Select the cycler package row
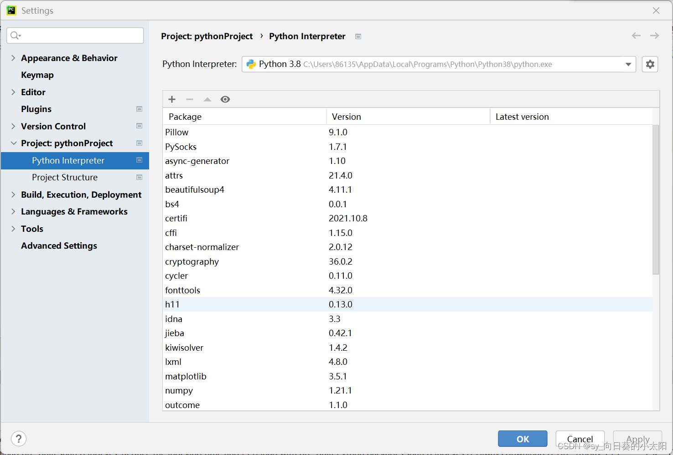The image size is (673, 455). click(408, 276)
